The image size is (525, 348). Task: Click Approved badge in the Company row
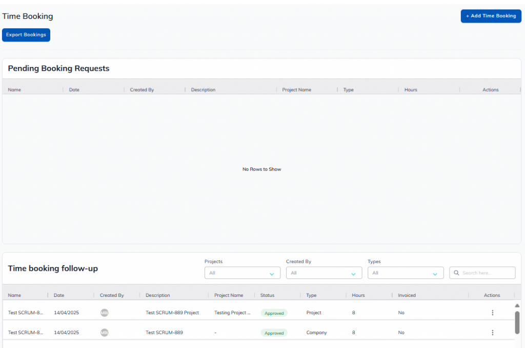click(x=274, y=333)
